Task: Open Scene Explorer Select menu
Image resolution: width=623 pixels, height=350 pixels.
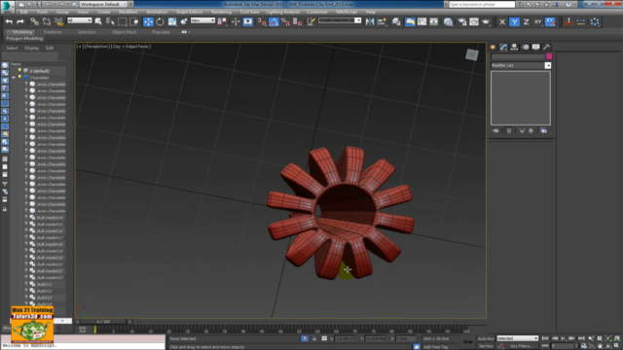Action: [12, 48]
